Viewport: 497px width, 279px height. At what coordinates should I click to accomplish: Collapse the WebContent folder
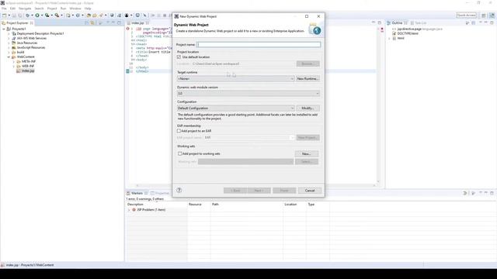(x=9, y=57)
